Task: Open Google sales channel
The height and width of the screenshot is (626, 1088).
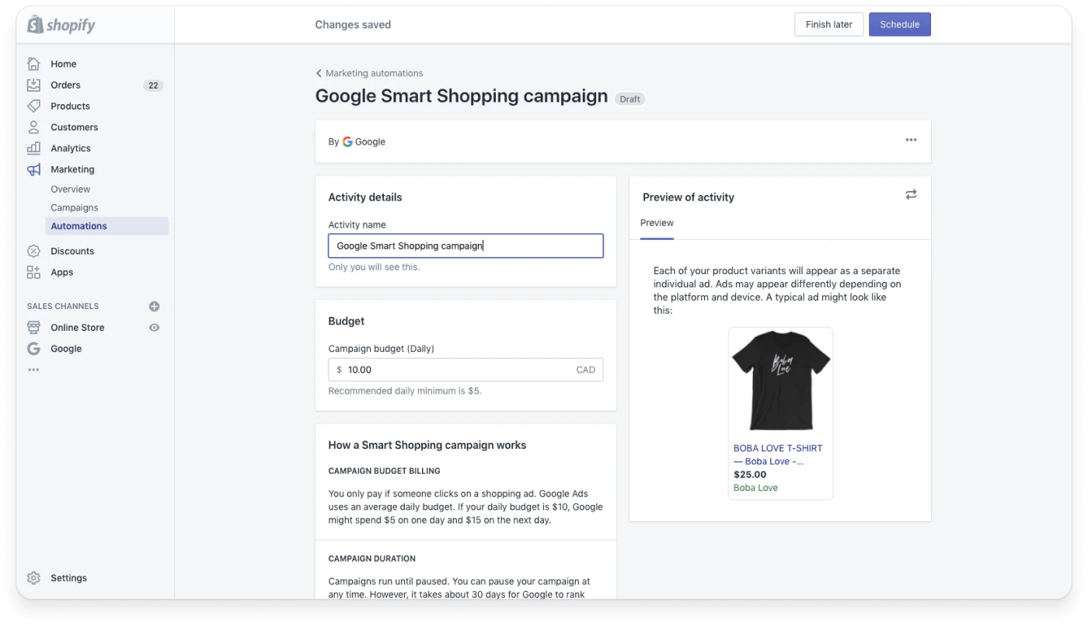Action: click(66, 349)
